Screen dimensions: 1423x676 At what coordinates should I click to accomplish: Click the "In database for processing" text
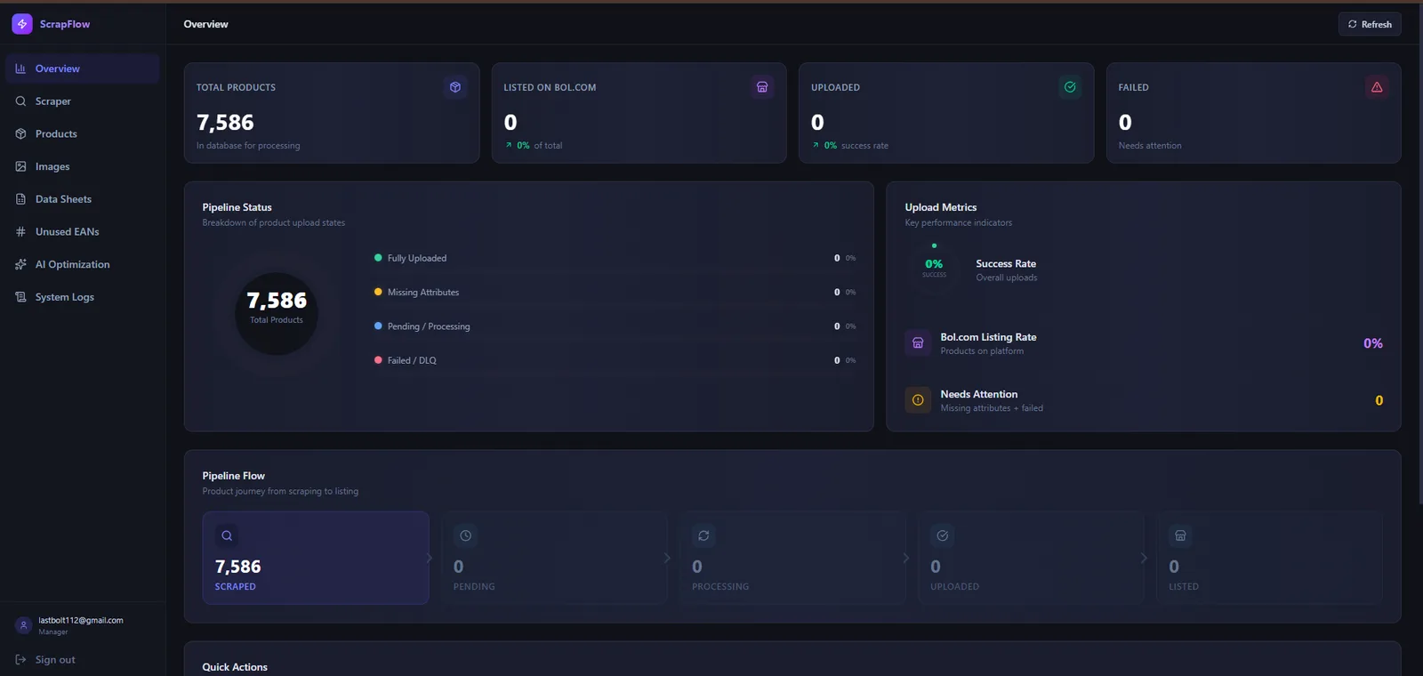pos(248,146)
